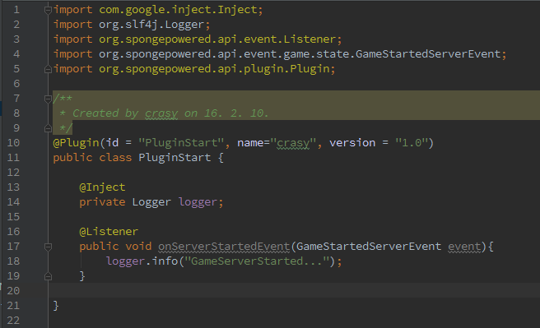Click 'Logger' type on line 14
This screenshot has width=540, height=328.
(151, 202)
